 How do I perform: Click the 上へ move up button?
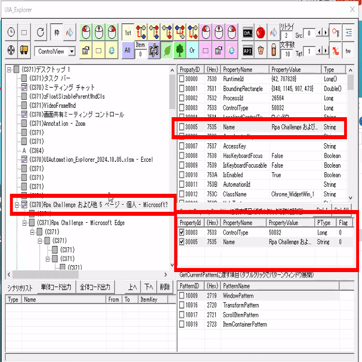pyautogui.click(x=132, y=287)
